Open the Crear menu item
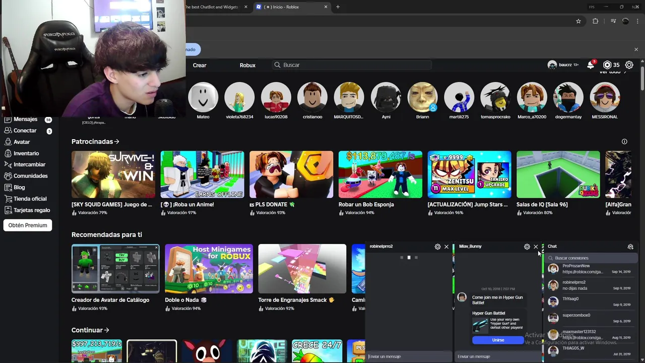Image resolution: width=645 pixels, height=363 pixels. click(x=200, y=65)
